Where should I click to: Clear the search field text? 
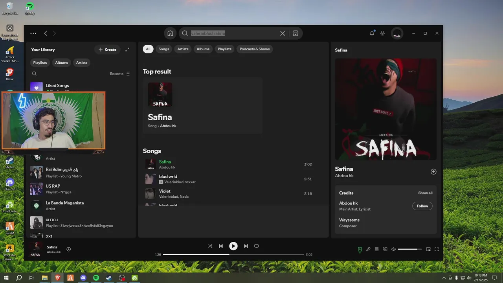click(x=283, y=33)
